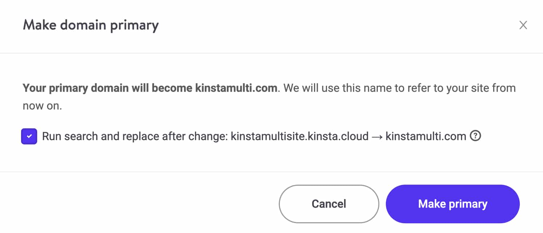Click the word 'Make' in dialog title
The height and width of the screenshot is (233, 543).
tap(39, 25)
